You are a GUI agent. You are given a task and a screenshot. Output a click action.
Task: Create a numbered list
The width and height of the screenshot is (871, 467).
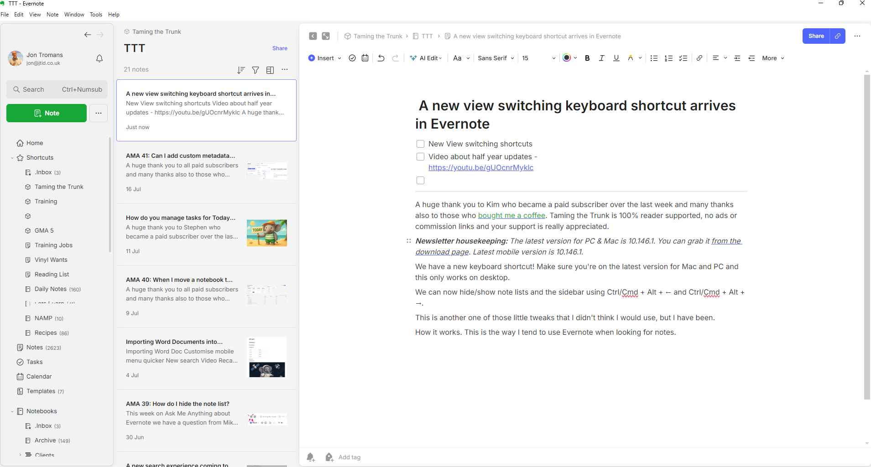coord(668,58)
